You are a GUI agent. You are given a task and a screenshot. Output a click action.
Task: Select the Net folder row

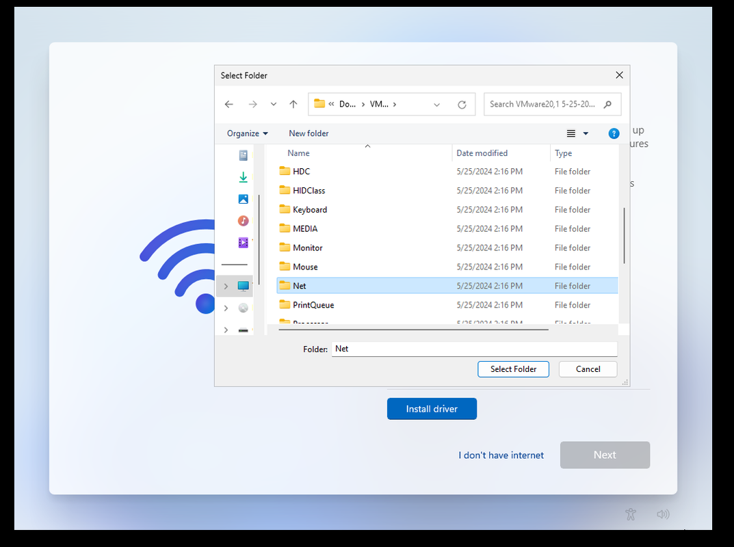pyautogui.click(x=447, y=286)
